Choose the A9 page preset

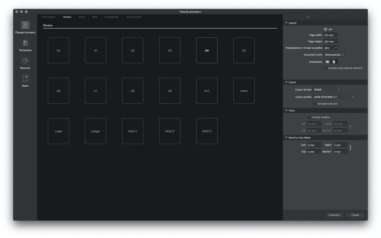[170, 91]
